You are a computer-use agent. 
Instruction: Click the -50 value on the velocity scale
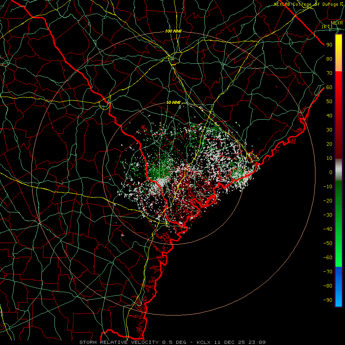point(328,243)
